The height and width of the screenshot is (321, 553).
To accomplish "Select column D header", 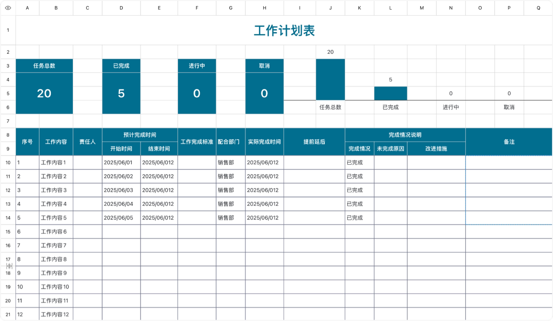I will [121, 8].
